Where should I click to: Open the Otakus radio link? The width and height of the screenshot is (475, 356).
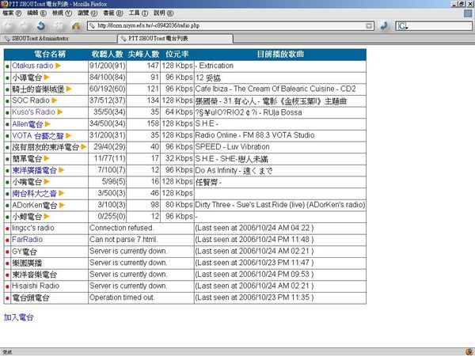(x=32, y=66)
